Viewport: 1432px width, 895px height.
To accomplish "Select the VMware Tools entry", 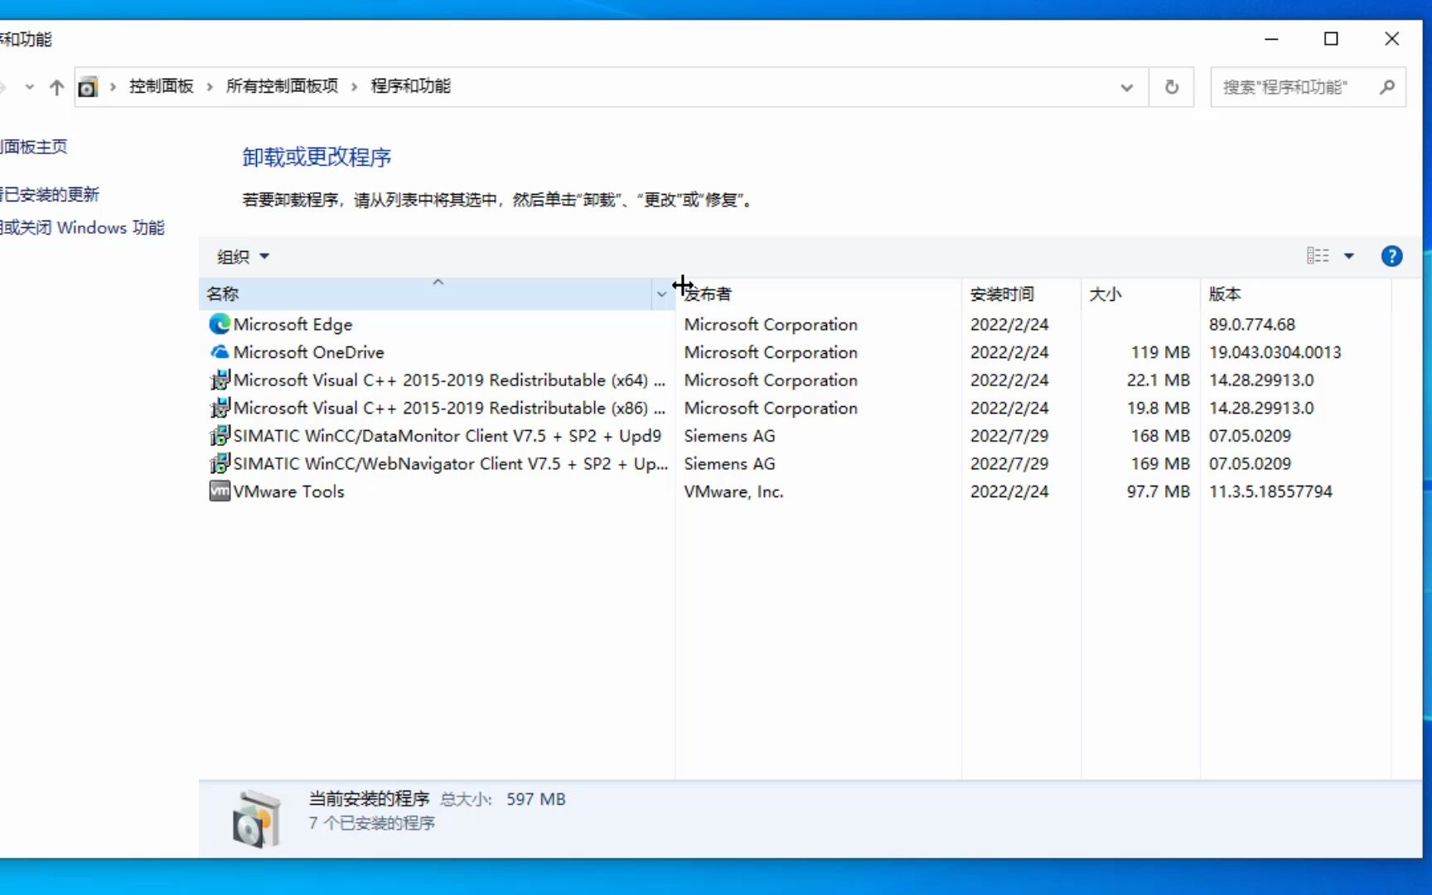I will tap(288, 491).
